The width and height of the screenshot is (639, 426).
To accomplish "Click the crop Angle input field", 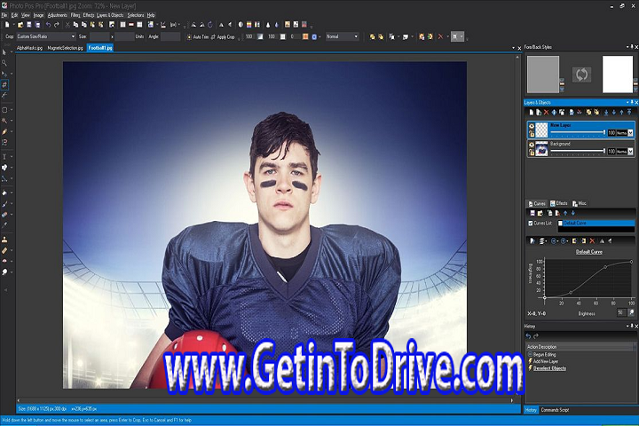I will pos(170,36).
